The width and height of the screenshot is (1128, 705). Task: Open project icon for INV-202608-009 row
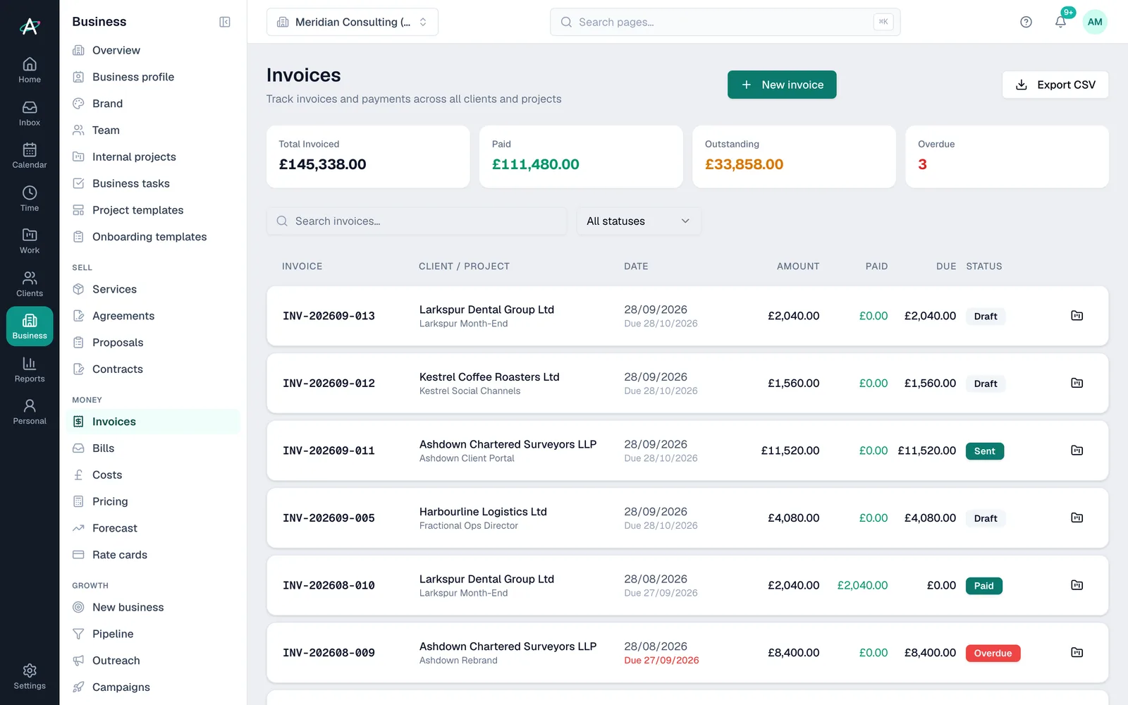(1077, 653)
